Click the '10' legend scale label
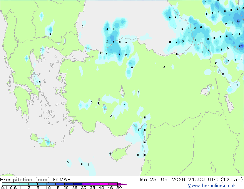244x189 pixels. coord(48,187)
